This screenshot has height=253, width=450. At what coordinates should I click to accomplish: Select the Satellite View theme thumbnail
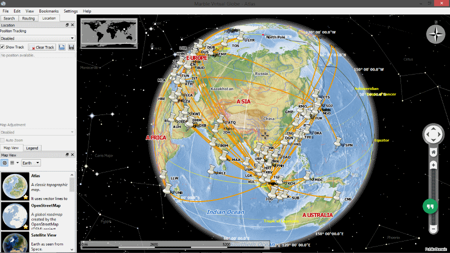[x=15, y=242]
